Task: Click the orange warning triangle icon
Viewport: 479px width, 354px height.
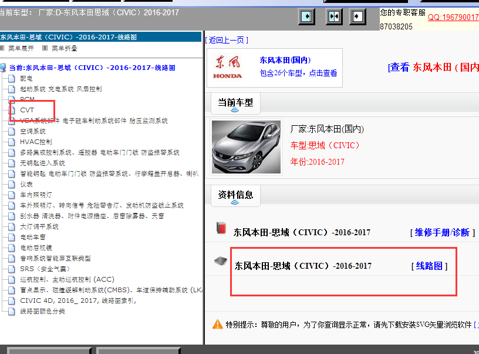Action: click(218, 325)
